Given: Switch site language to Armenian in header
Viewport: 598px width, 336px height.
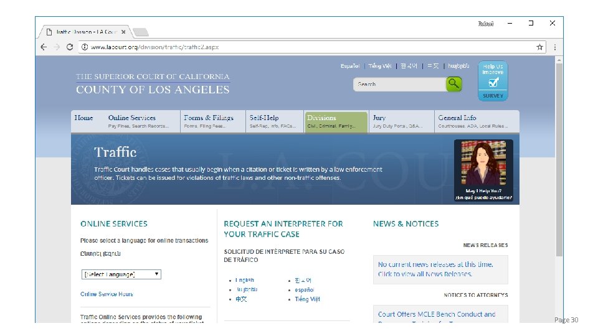Looking at the screenshot, I should tap(458, 66).
